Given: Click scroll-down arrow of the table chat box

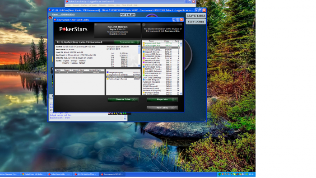Looking at the screenshot, I should click(125, 119).
